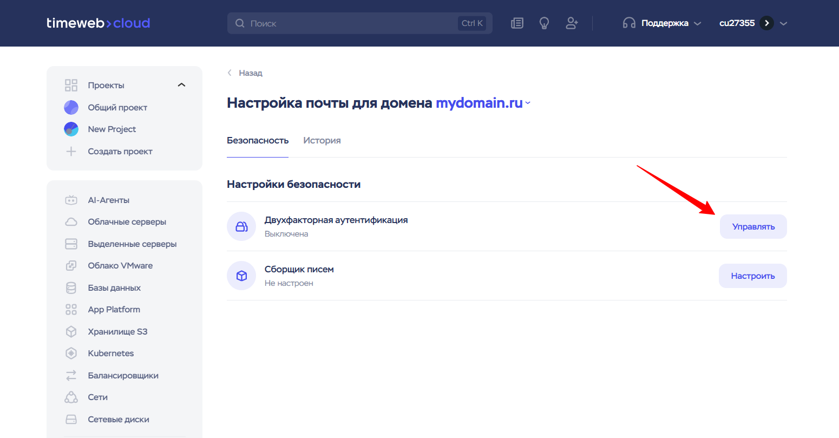The height and width of the screenshot is (438, 839).
Task: Click Создать проект in sidebar
Action: (120, 152)
